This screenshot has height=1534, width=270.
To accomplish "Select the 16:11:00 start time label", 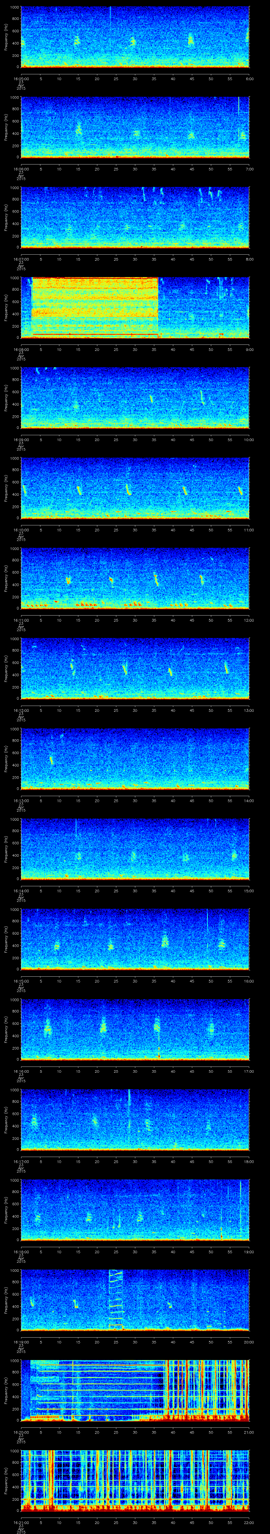I will [21, 620].
